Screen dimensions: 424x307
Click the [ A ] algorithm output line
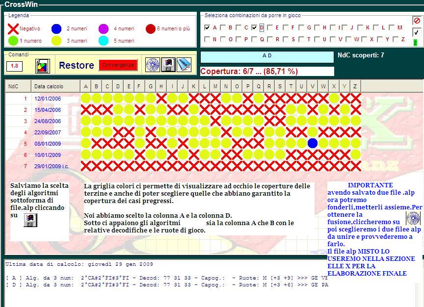(x=166, y=278)
